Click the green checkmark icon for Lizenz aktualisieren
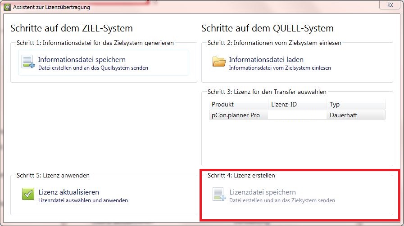This screenshot has height=226, width=404. 28,194
